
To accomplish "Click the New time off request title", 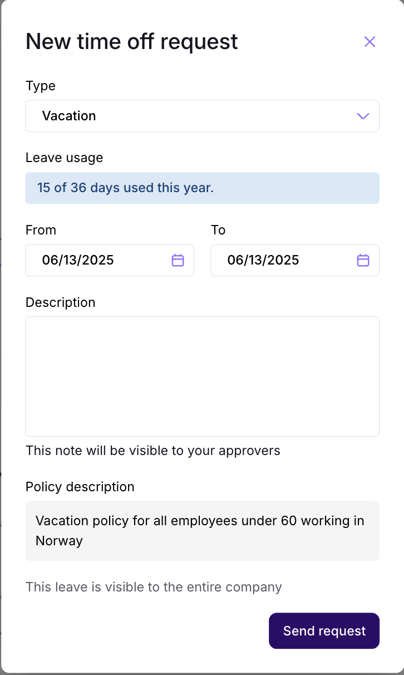I will click(132, 42).
